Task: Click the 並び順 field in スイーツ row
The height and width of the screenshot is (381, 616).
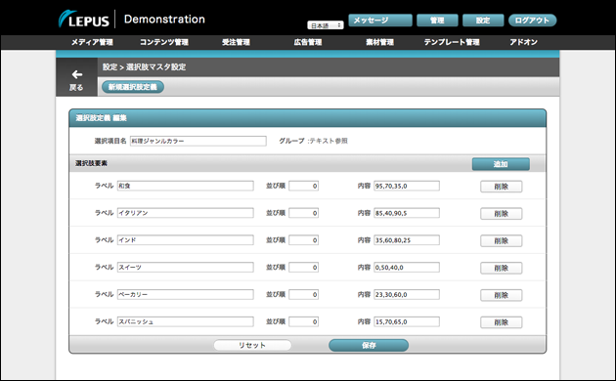Action: [x=304, y=268]
